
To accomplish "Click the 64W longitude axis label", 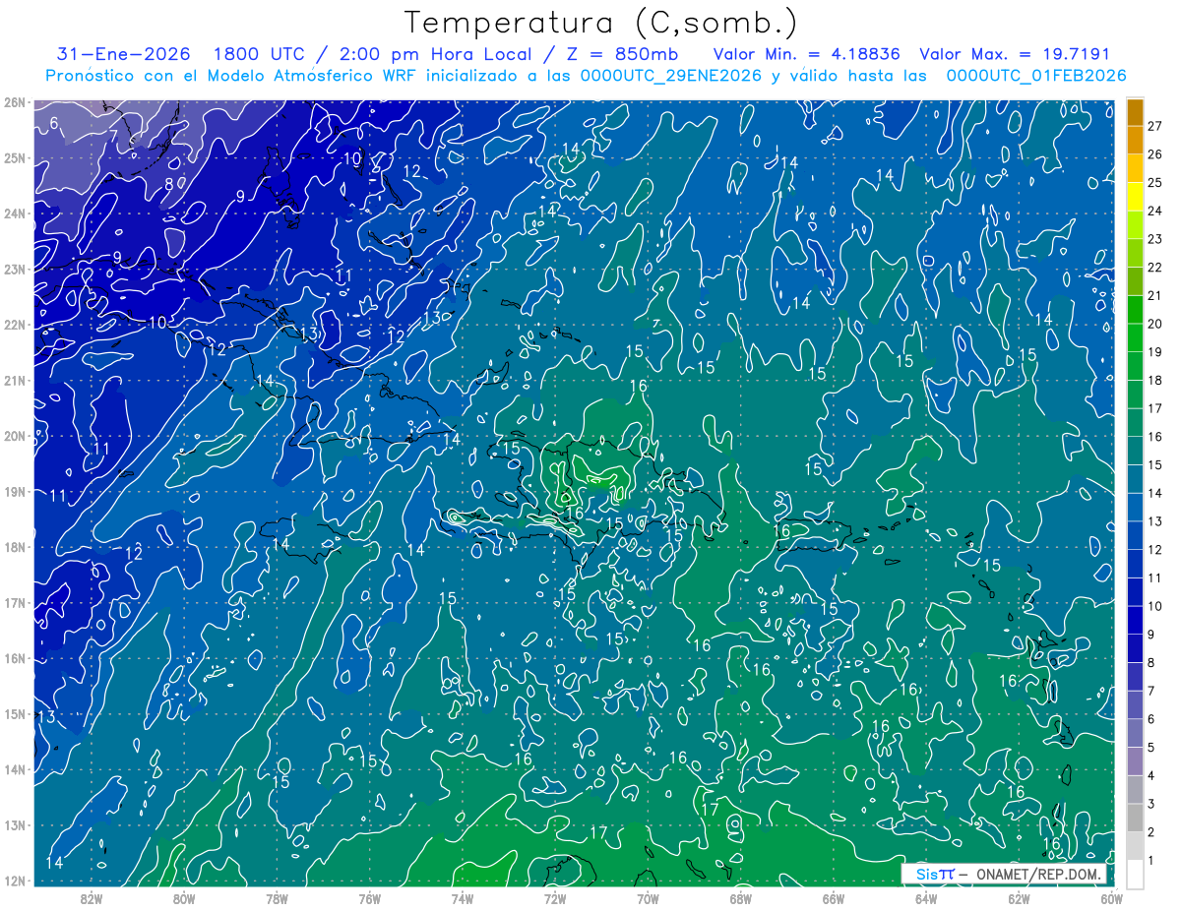I will (x=925, y=898).
